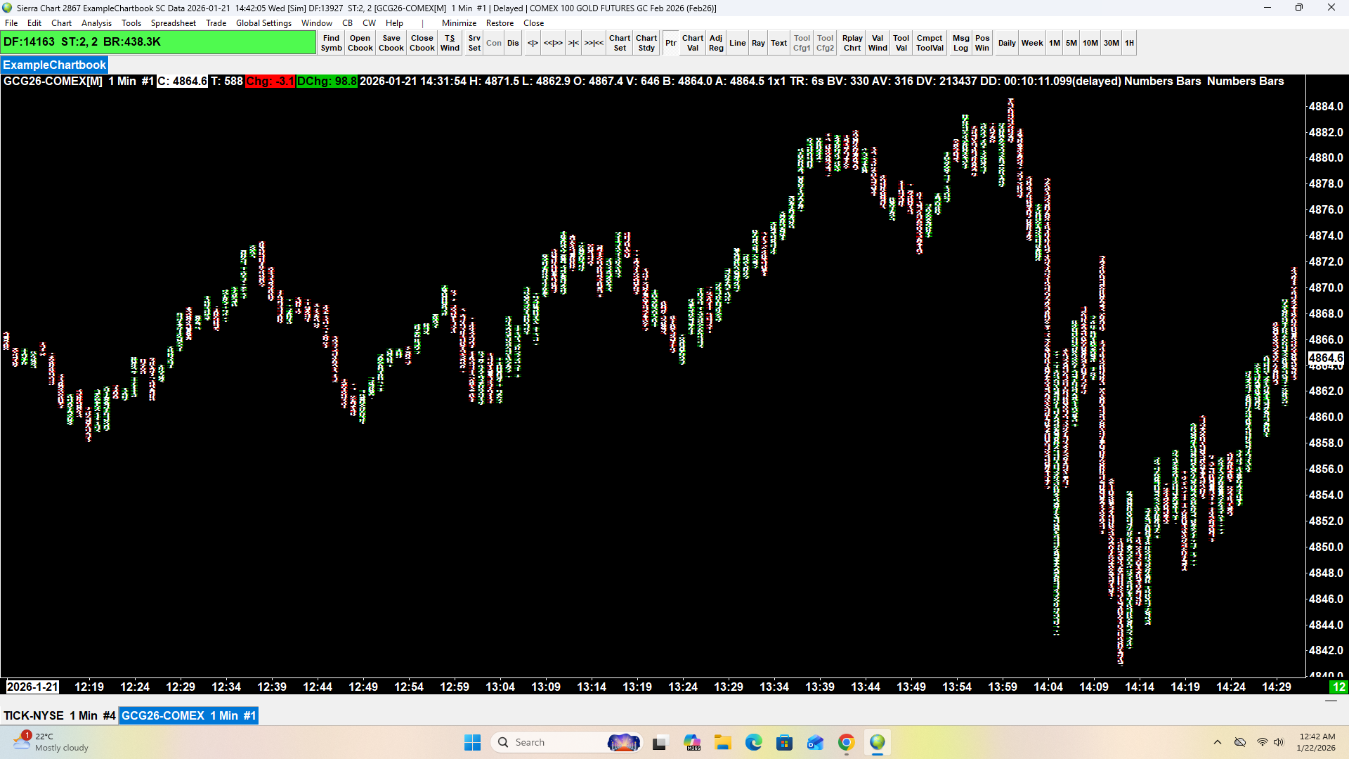Click the Daily timeframe button

(x=1006, y=43)
